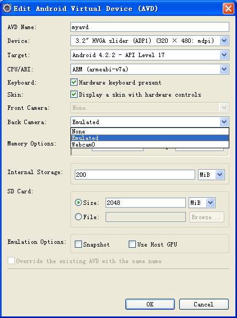237x318 pixels.
Task: Select Emulated option in camera list
Action: [150, 138]
